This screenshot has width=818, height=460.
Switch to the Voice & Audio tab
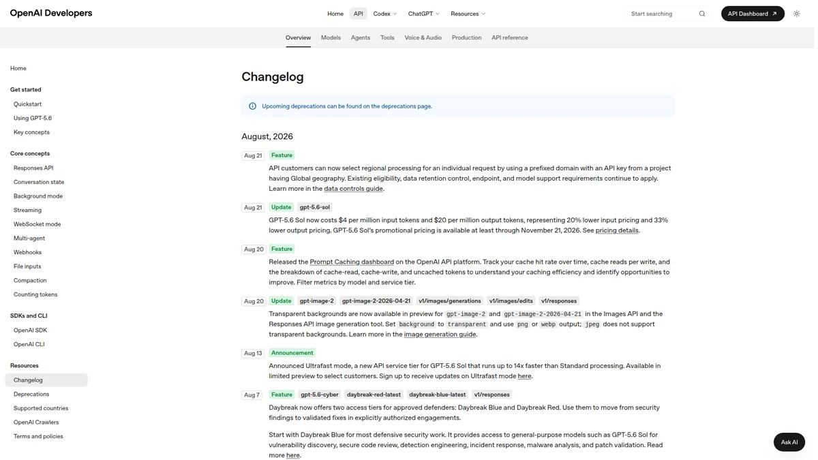(x=423, y=37)
